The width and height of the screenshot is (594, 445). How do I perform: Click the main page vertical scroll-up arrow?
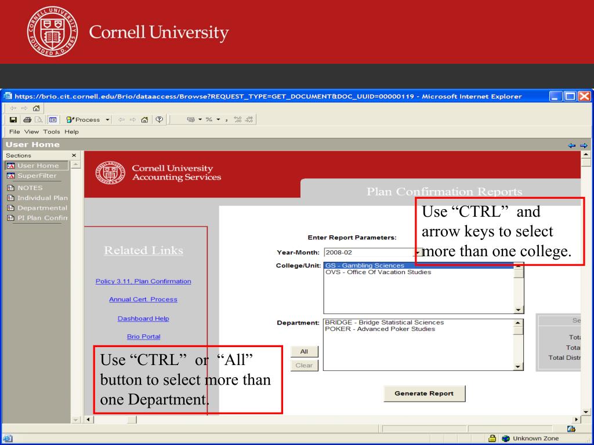pos(586,154)
